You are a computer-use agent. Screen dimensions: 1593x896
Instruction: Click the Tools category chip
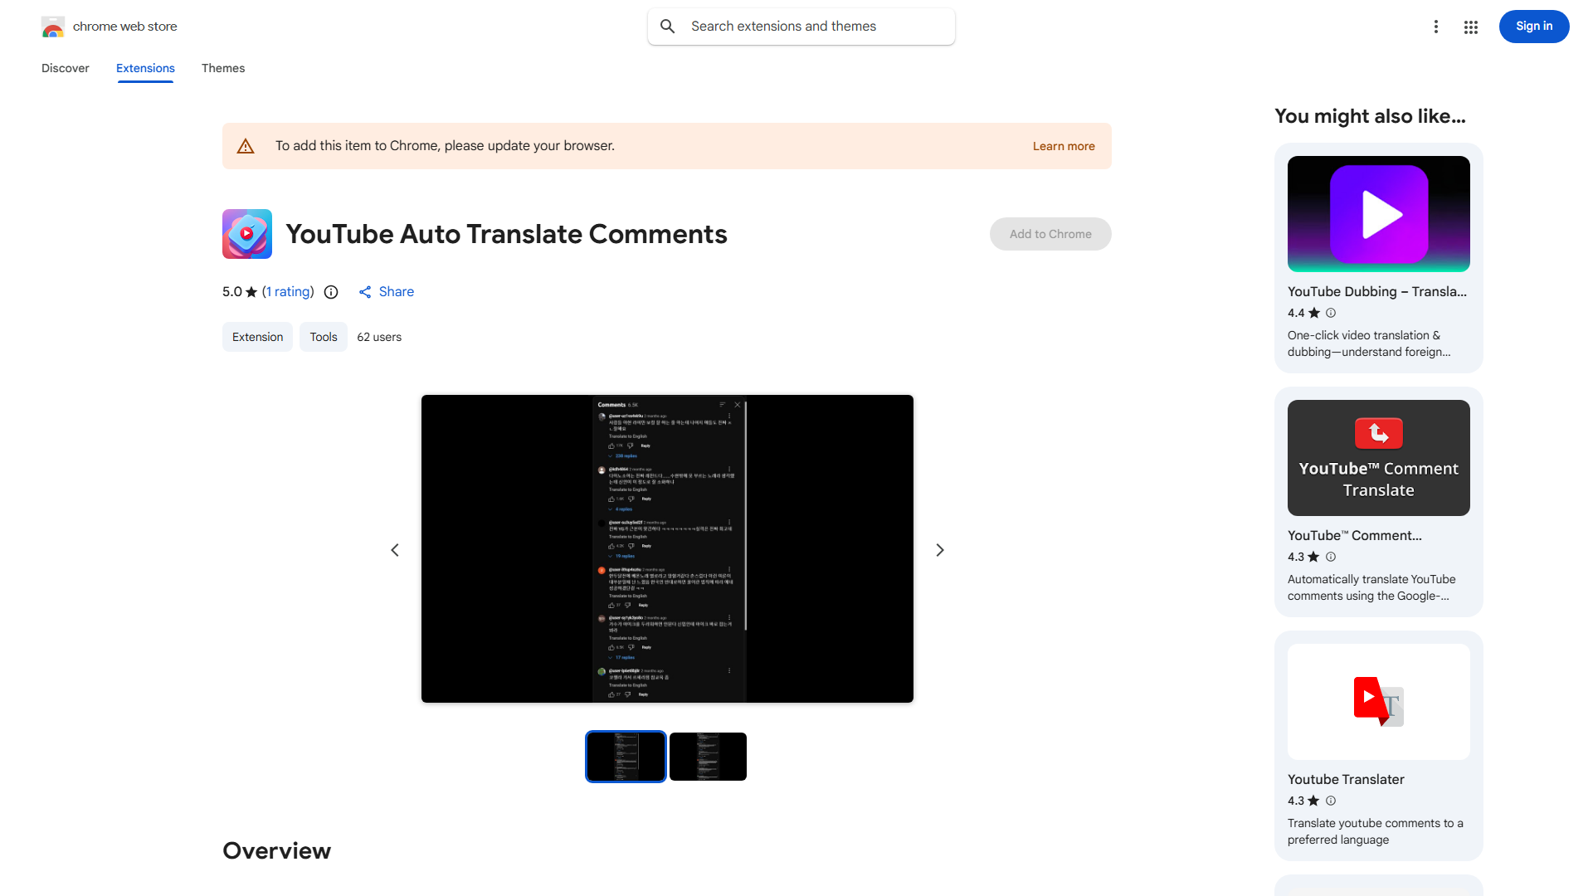[x=323, y=337]
